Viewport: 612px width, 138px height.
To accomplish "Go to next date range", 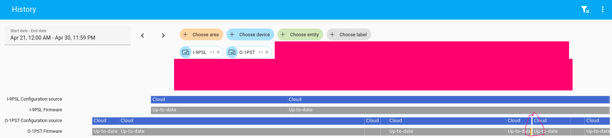I will point(163,36).
